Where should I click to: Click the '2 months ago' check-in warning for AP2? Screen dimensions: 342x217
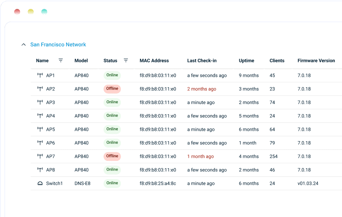tap(201, 89)
